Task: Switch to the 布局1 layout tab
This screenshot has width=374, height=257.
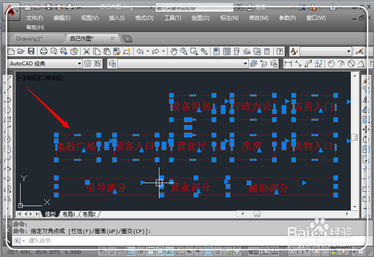Action: click(69, 214)
